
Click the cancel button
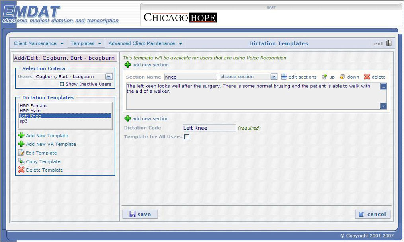click(x=373, y=214)
